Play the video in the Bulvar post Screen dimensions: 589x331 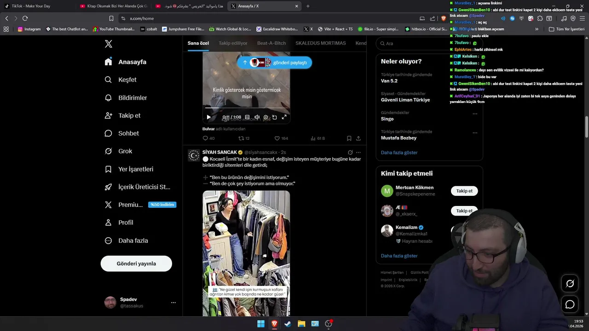coord(208,117)
